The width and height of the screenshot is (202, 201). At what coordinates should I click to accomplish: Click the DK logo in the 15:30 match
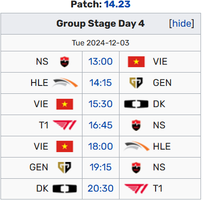click(x=136, y=104)
